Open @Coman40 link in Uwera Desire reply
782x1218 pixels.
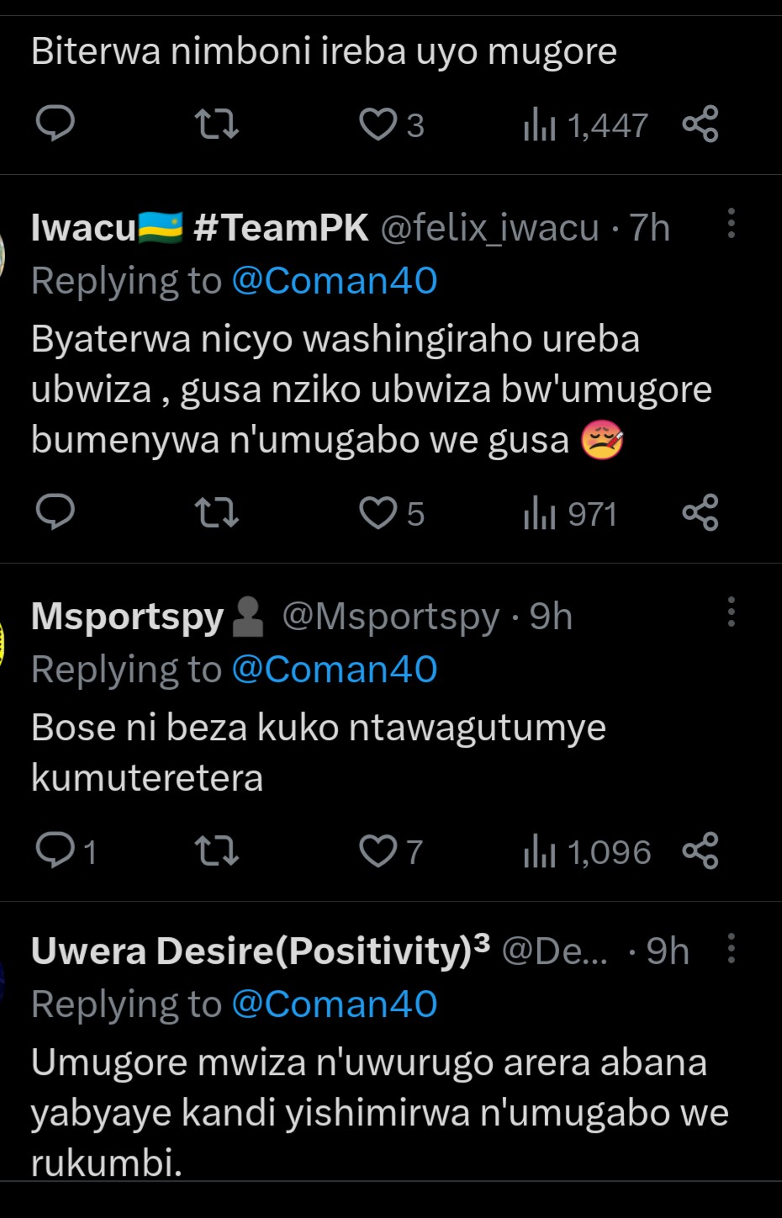click(x=334, y=1004)
